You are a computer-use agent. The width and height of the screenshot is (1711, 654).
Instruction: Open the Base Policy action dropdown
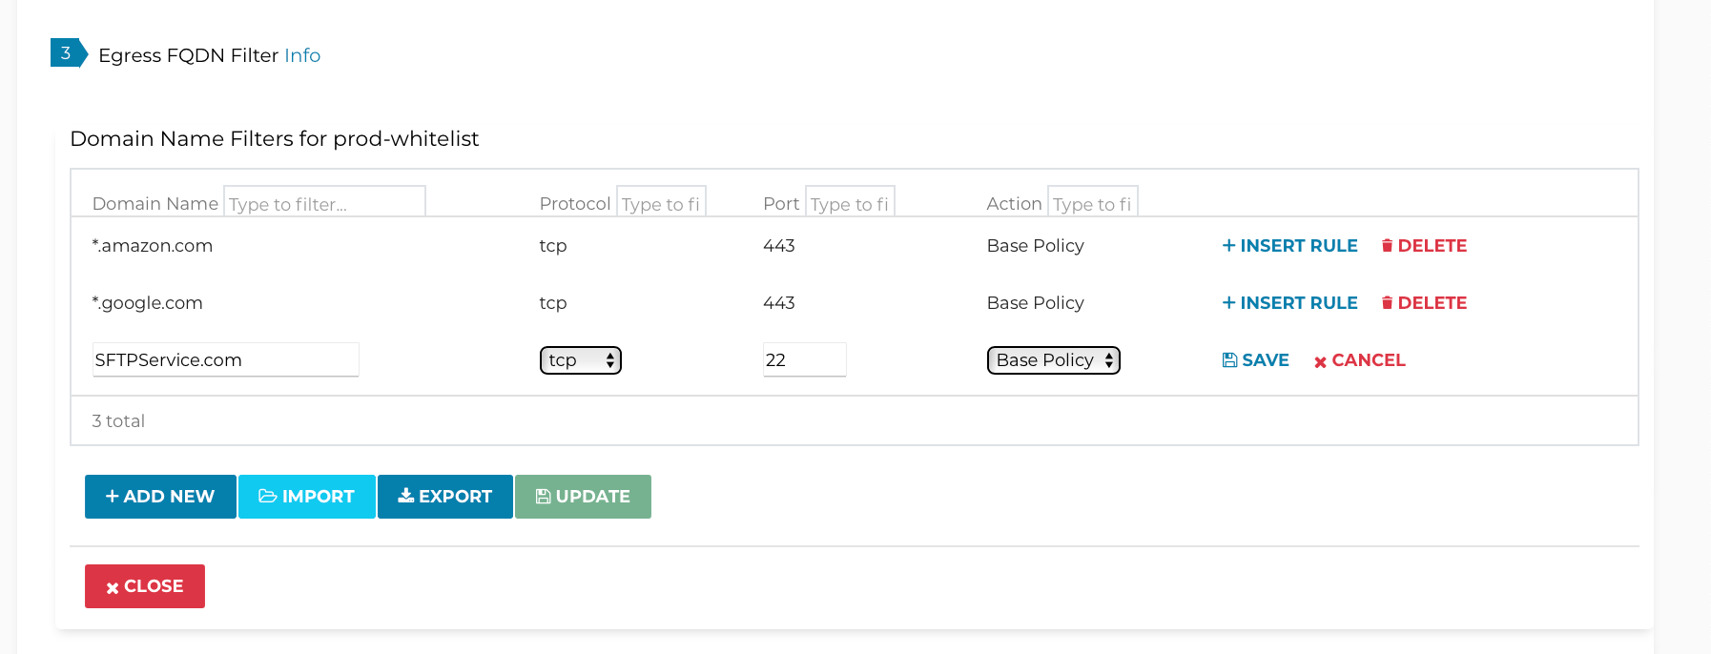click(x=1052, y=359)
